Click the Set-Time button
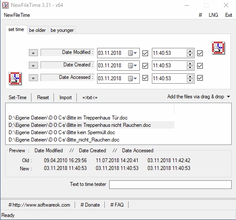Image resolution: width=236 pixels, height=220 pixels. (17, 97)
